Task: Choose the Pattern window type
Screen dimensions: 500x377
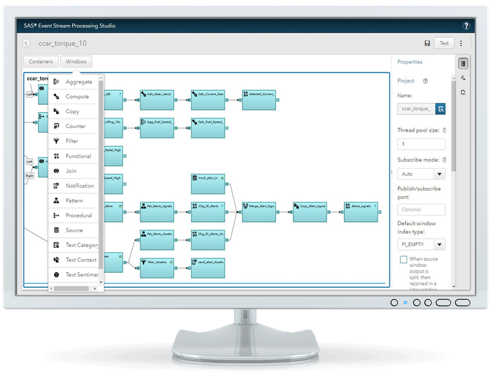Action: tap(73, 201)
